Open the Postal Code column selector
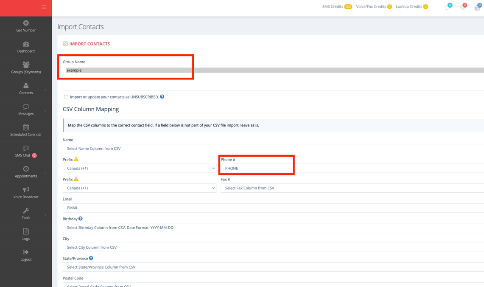484x287 pixels. click(273, 285)
